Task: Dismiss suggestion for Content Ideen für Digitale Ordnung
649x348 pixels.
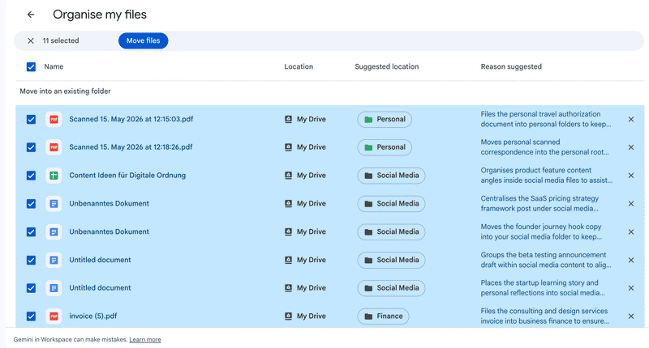Action: (x=631, y=176)
